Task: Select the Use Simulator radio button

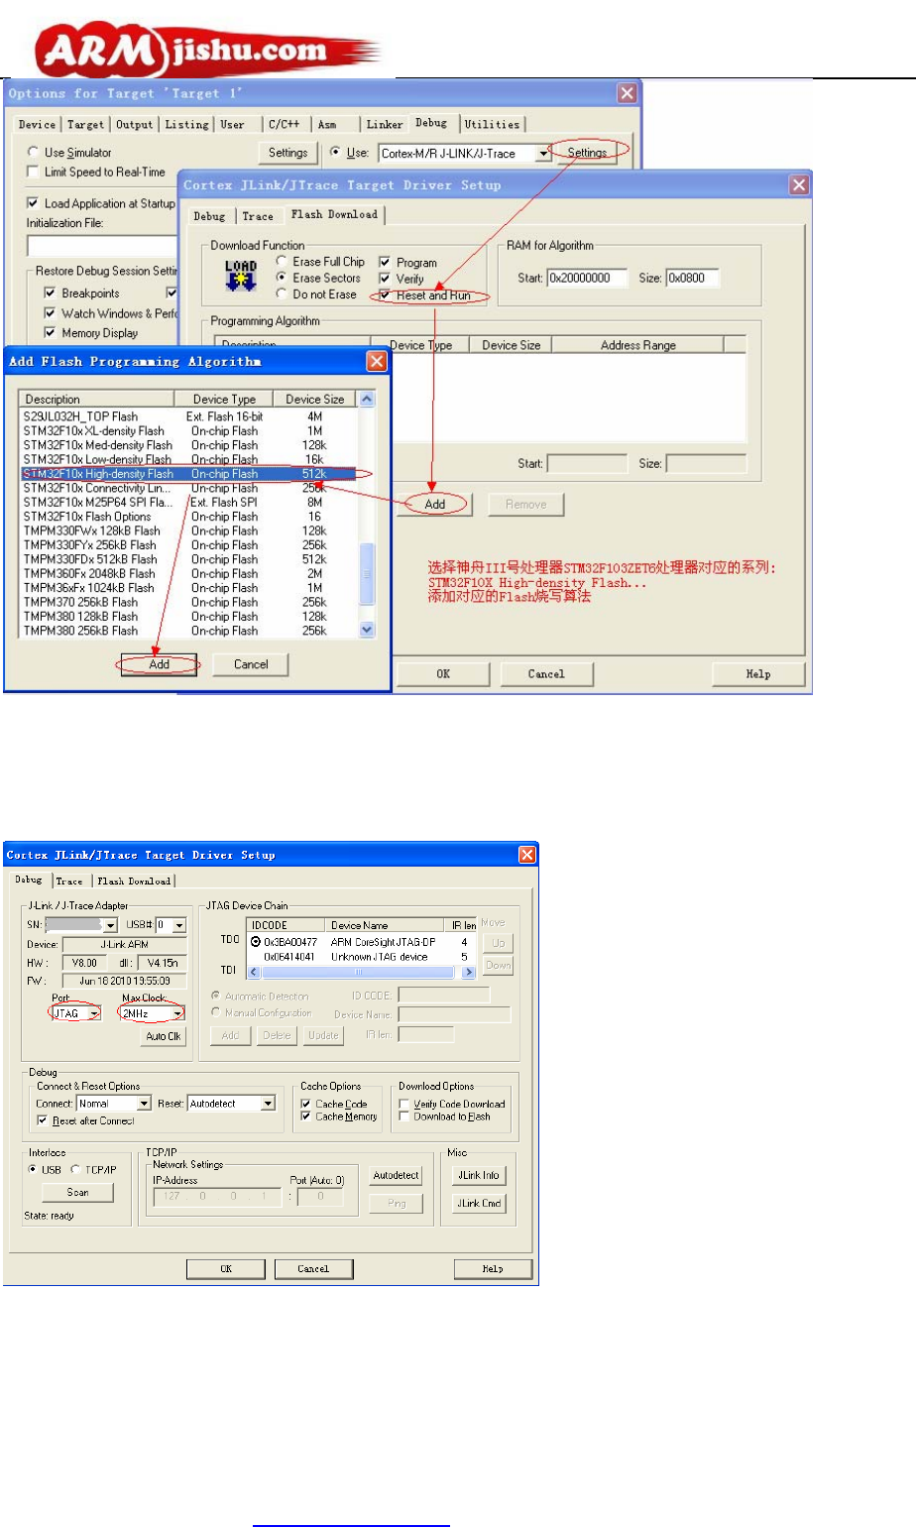Action: [x=33, y=153]
